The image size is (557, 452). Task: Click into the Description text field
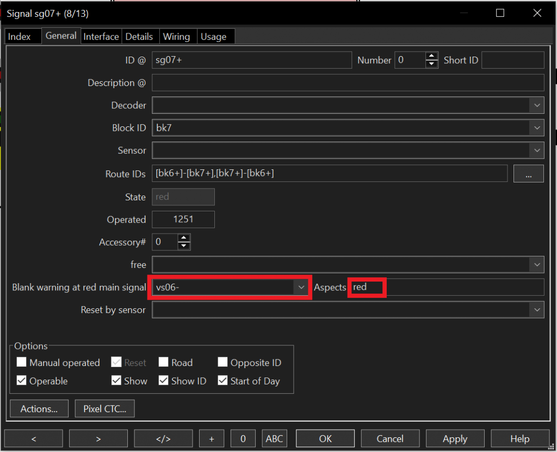click(348, 83)
